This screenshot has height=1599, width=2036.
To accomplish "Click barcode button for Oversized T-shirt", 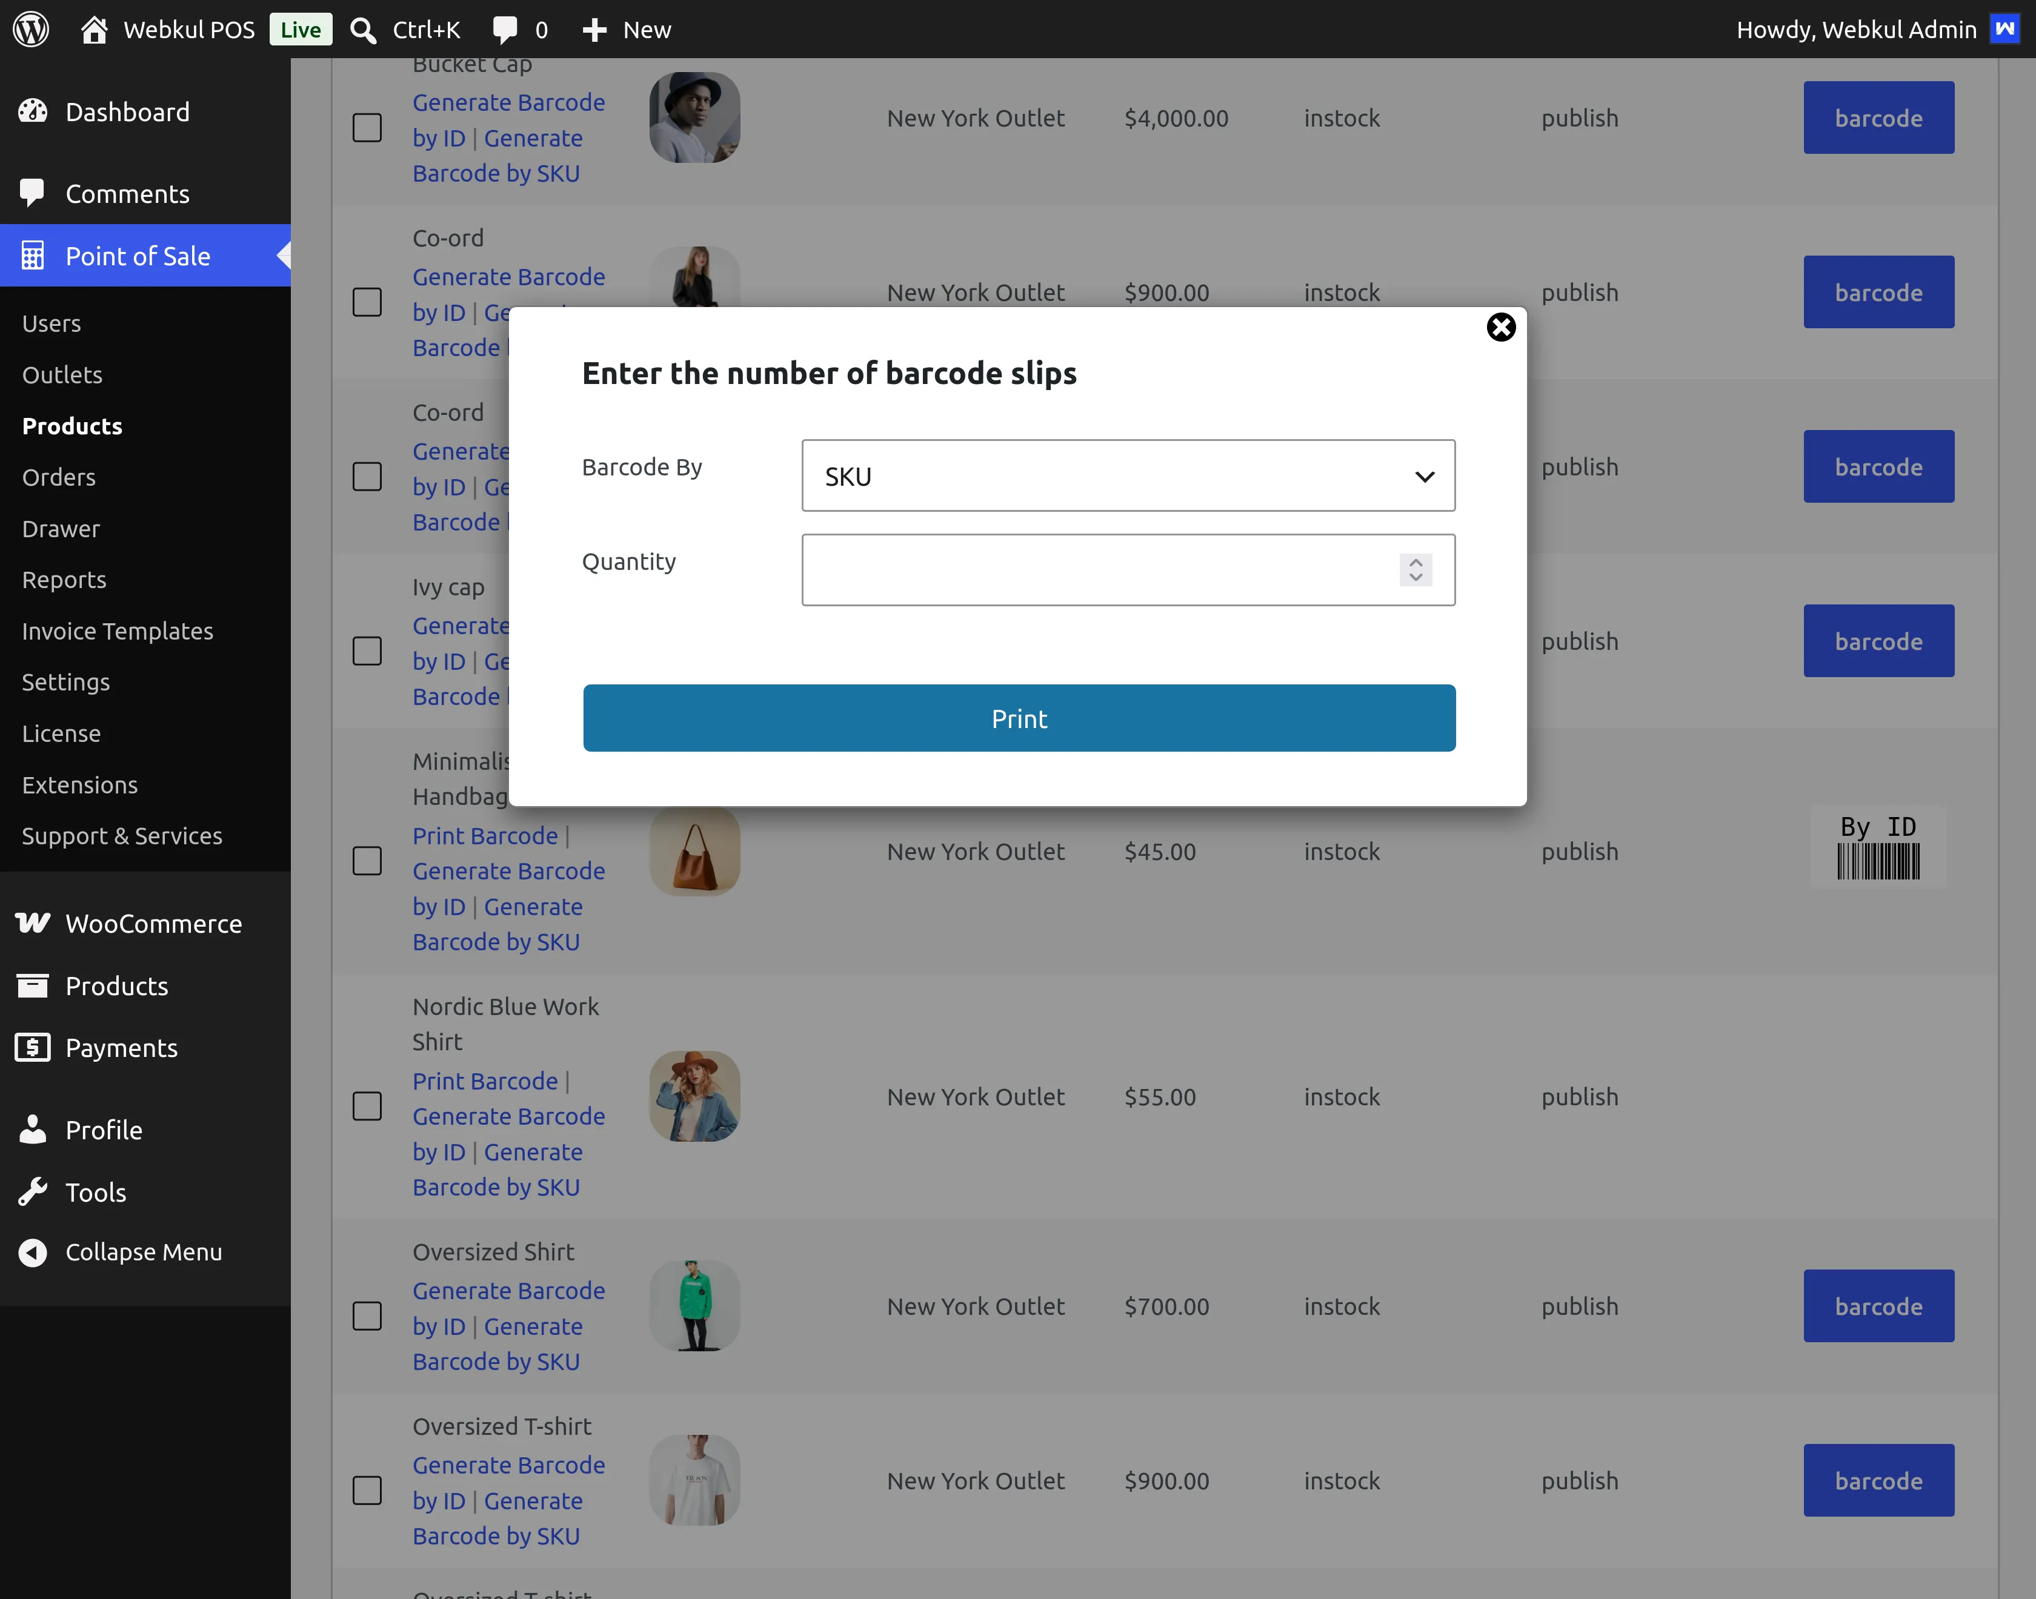I will click(1878, 1480).
